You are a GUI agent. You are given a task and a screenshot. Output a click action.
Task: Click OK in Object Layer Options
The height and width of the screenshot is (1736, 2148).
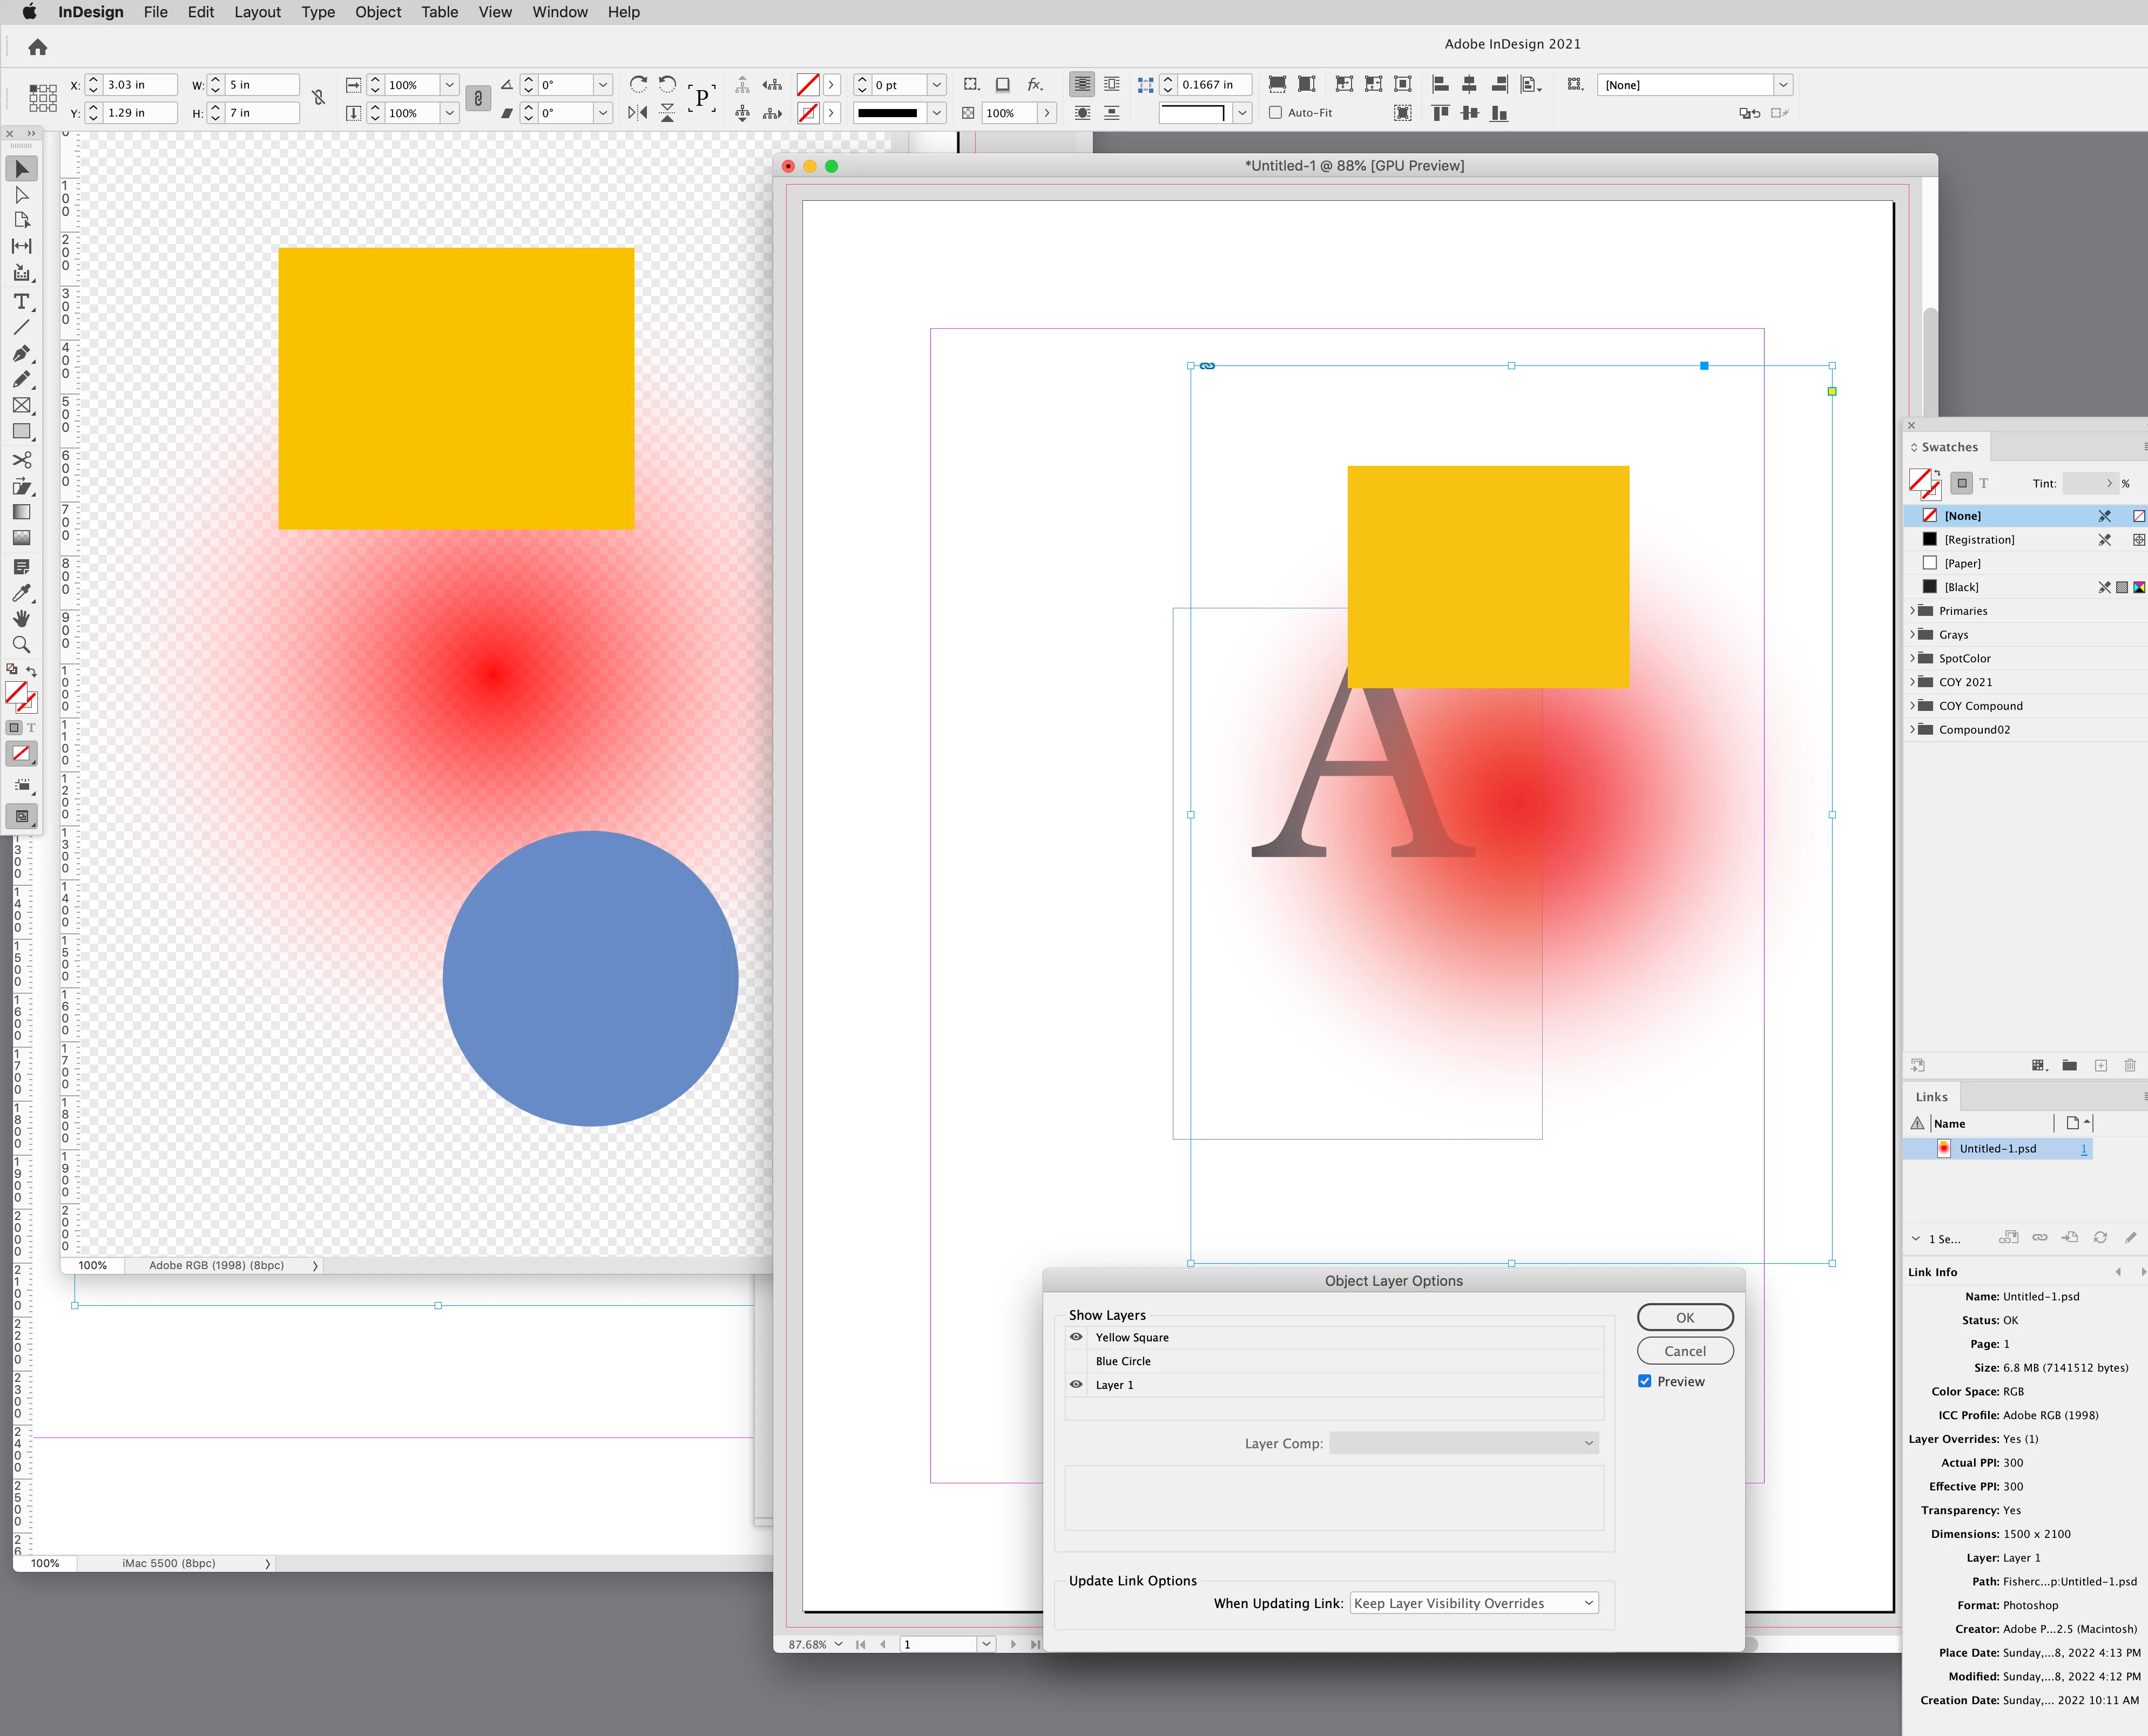point(1685,1317)
